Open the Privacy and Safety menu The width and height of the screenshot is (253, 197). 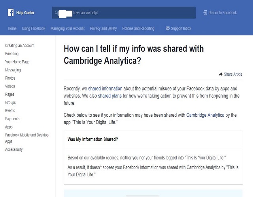point(103,28)
